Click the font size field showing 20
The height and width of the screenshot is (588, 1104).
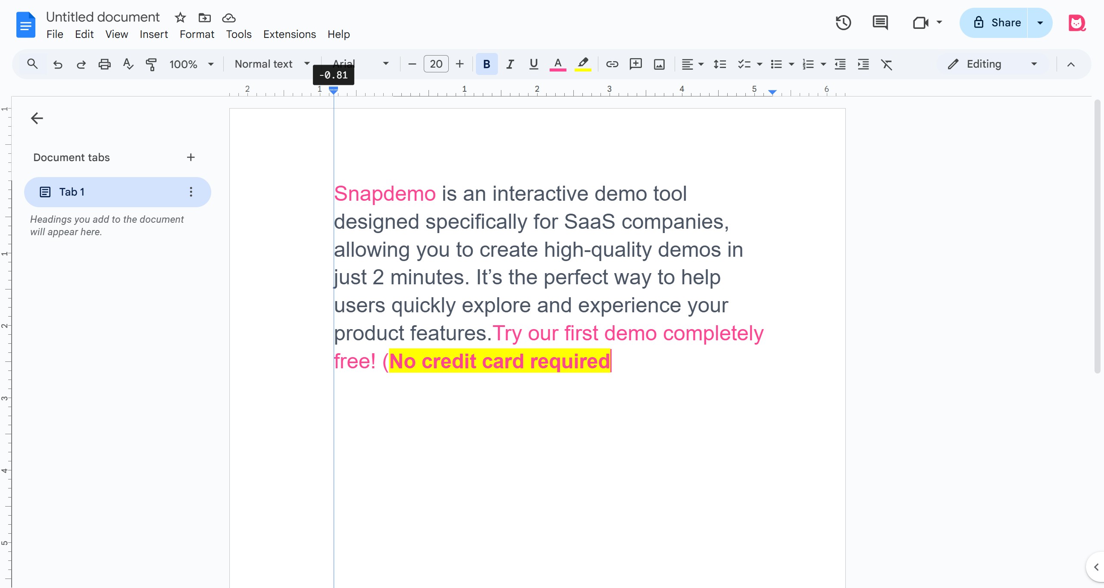(436, 64)
